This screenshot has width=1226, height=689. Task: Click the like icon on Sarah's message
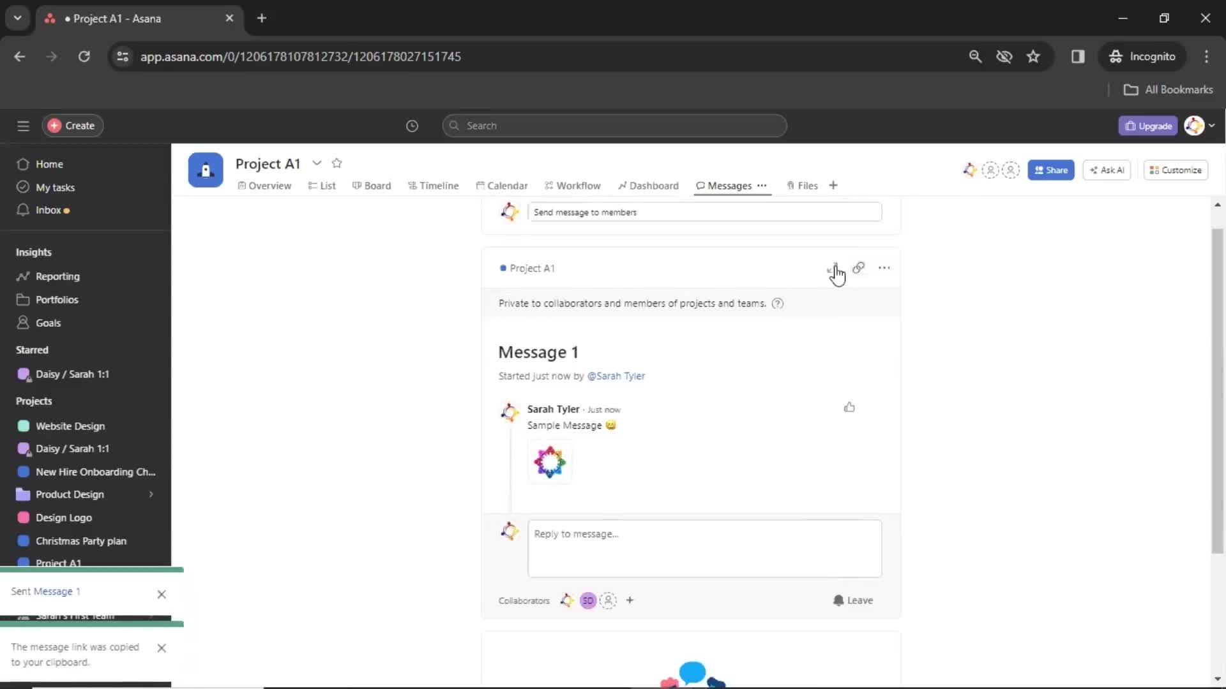coord(849,407)
